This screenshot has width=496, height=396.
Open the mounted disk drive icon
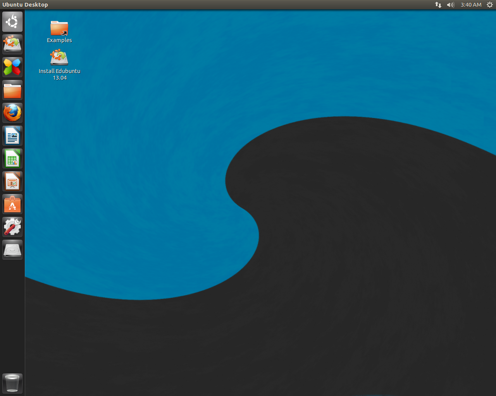click(x=12, y=250)
